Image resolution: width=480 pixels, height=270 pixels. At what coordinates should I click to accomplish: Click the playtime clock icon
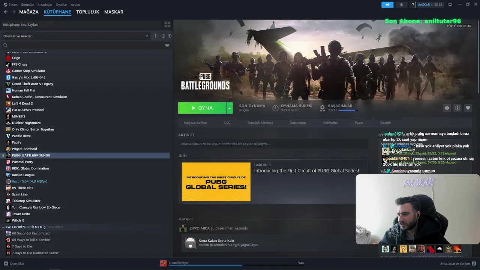coord(275,108)
